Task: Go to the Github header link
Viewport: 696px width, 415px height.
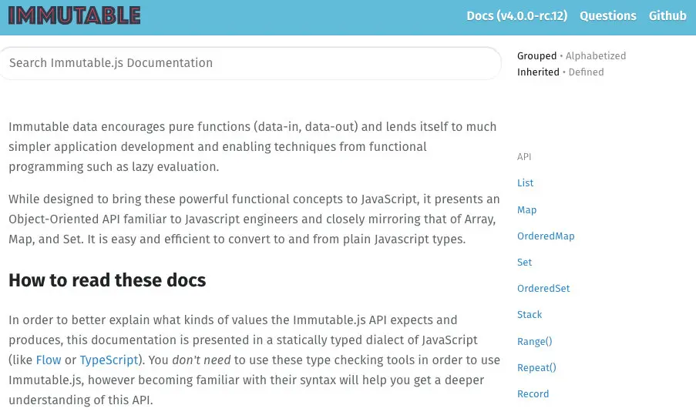Action: pos(667,16)
